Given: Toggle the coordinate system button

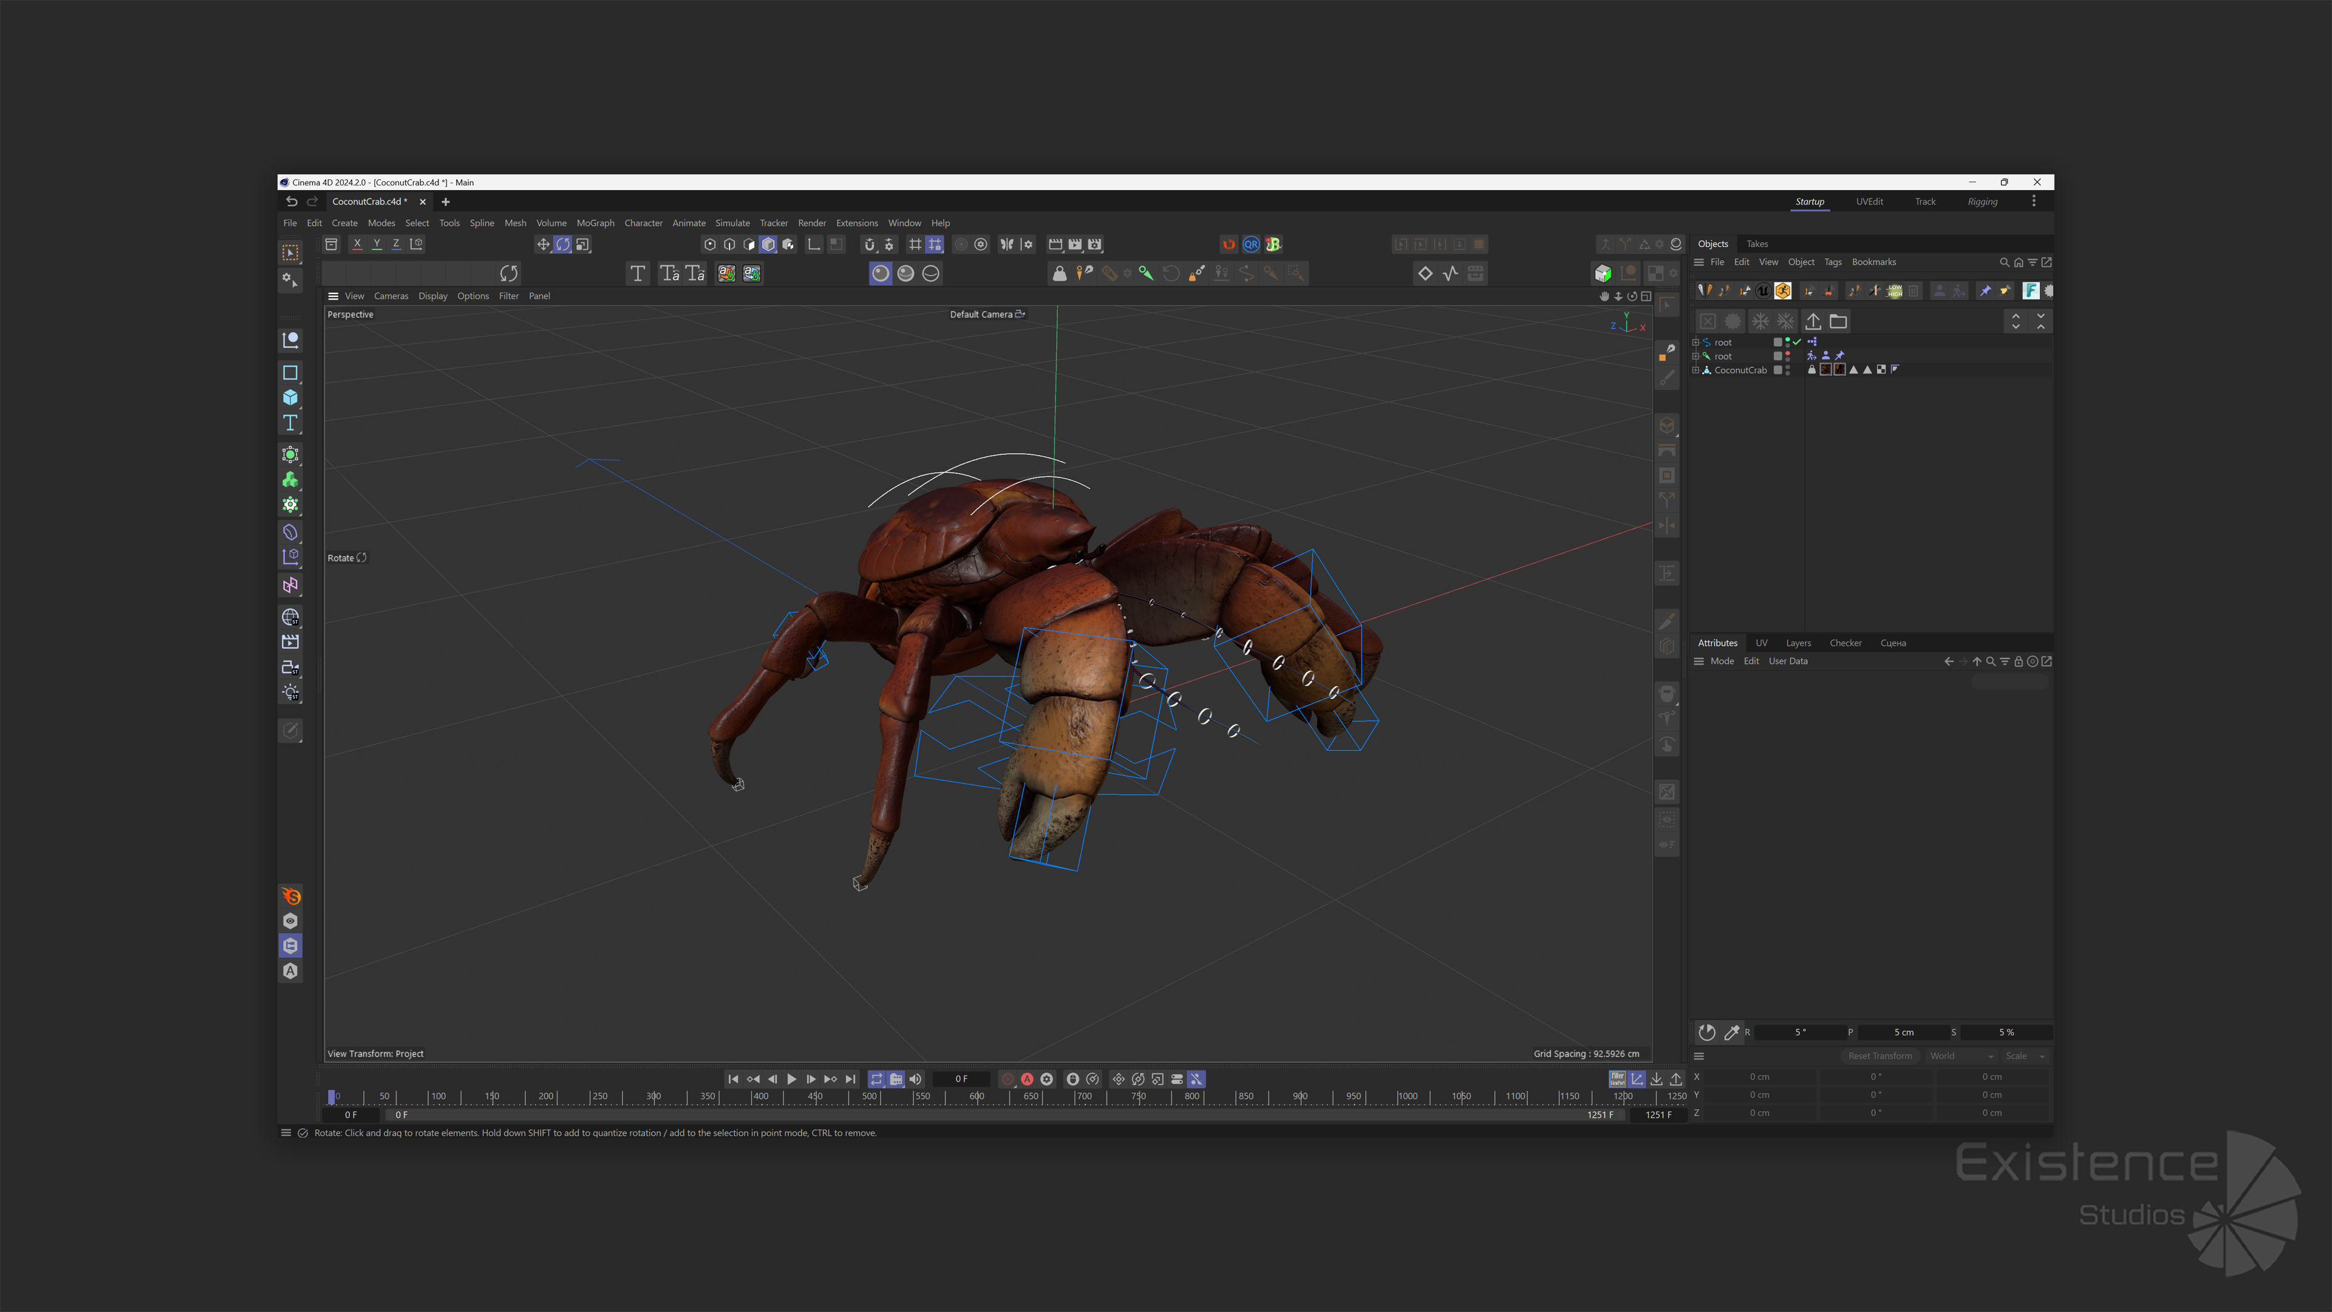Looking at the screenshot, I should (x=417, y=244).
